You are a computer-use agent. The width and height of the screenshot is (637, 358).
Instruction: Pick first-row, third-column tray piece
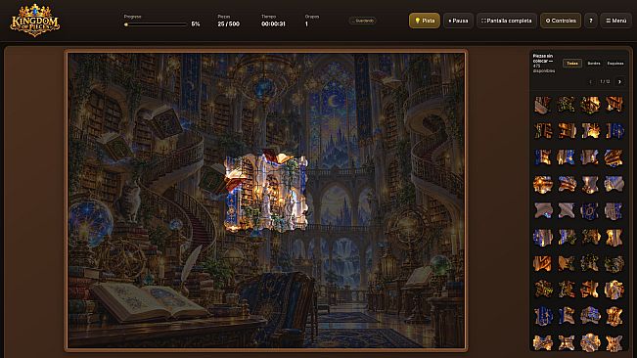tap(590, 105)
